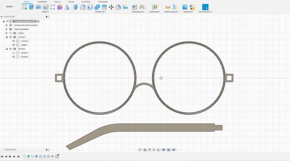Click the New Component icon
290x161 pixels.
point(134,7)
